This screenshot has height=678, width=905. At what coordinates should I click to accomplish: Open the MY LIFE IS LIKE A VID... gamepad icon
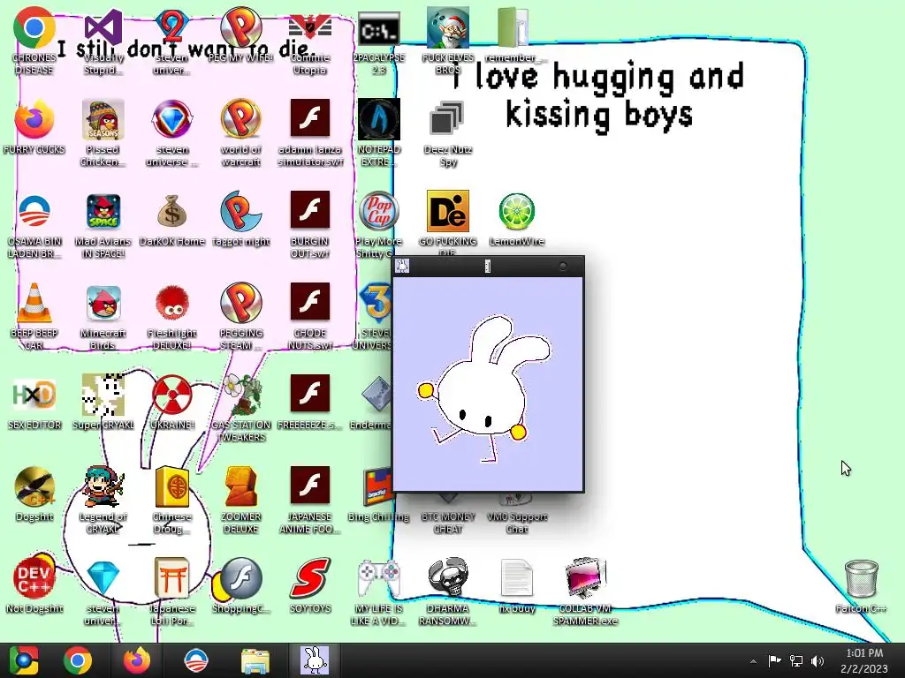pos(378,577)
